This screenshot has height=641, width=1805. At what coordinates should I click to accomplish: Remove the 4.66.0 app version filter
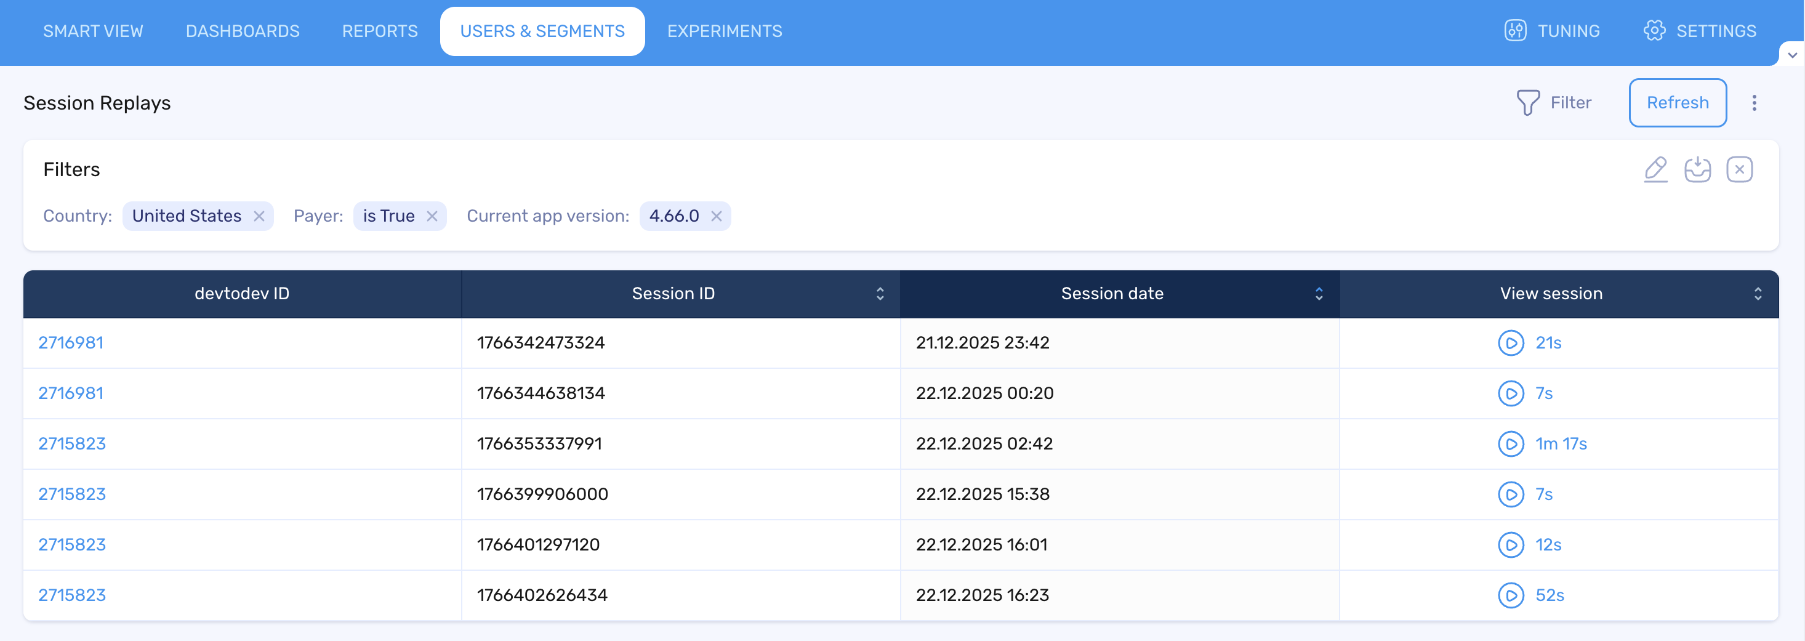click(x=716, y=217)
